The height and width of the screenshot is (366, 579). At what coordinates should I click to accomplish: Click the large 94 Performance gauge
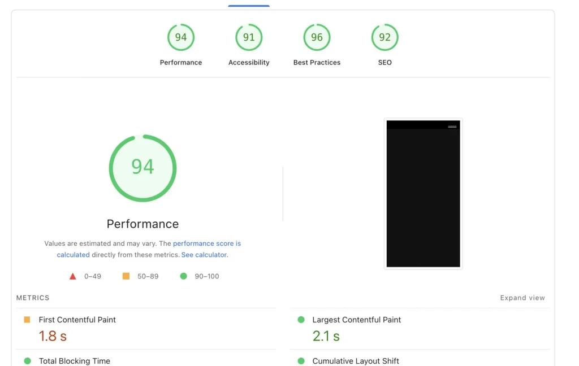click(142, 168)
